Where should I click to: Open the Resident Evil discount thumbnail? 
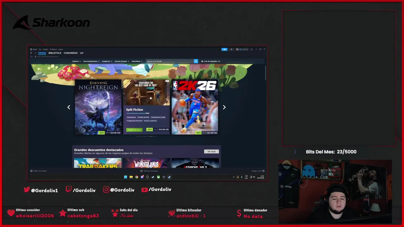pyautogui.click(x=195, y=163)
